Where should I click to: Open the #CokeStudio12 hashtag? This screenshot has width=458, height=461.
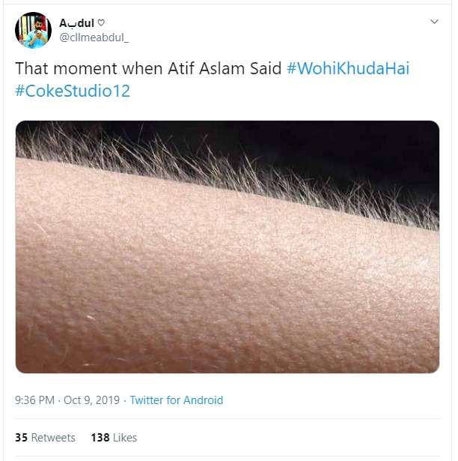coord(73,91)
